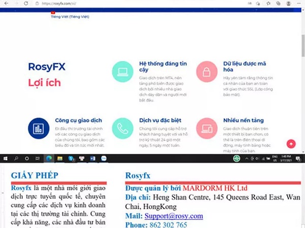305x228 pixels.
Task: Click the Dữ liệu được mã hóa heading
Action: (x=245, y=66)
